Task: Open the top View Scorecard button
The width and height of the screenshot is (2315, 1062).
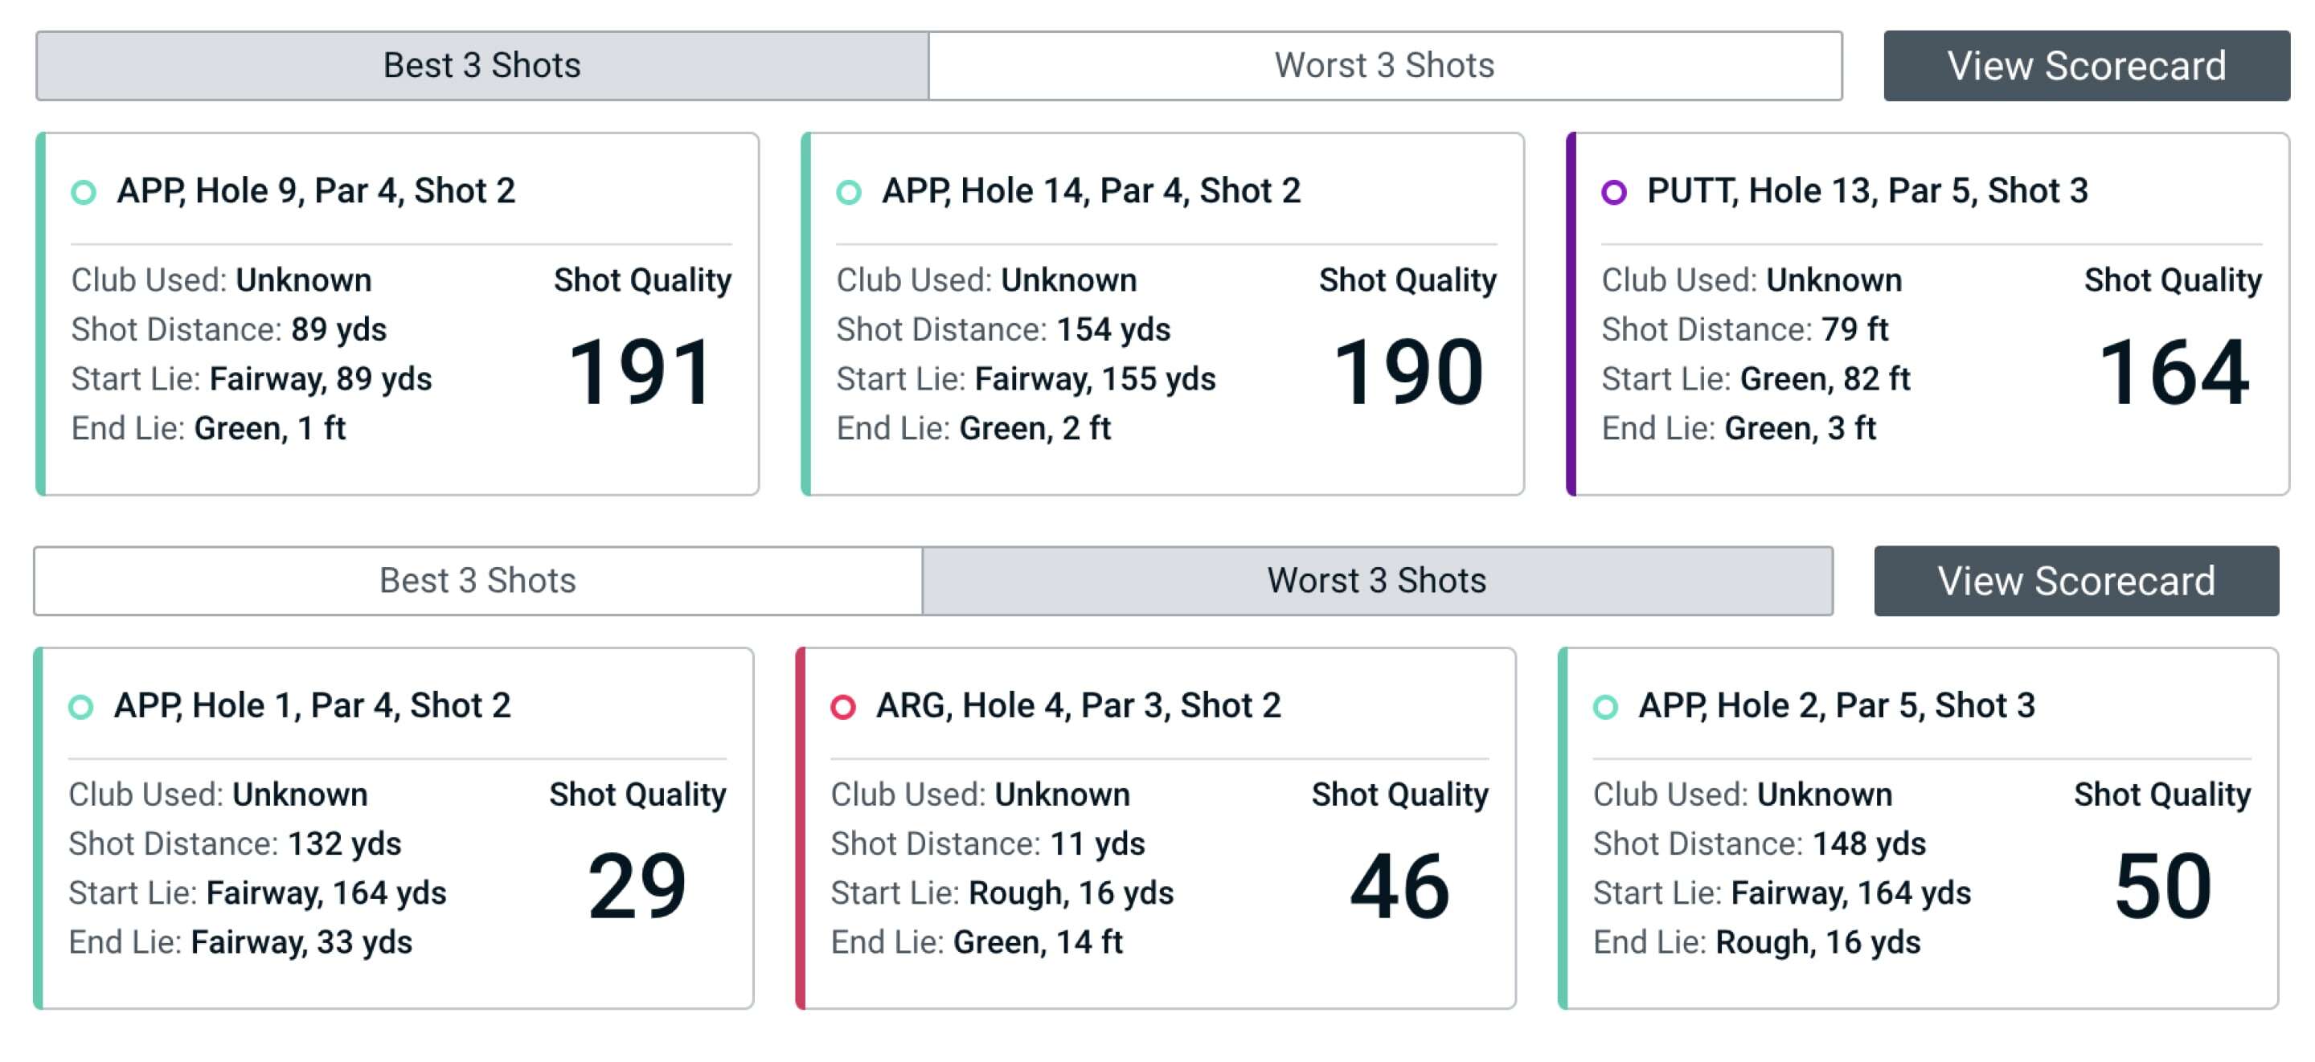Action: pyautogui.click(x=2086, y=66)
